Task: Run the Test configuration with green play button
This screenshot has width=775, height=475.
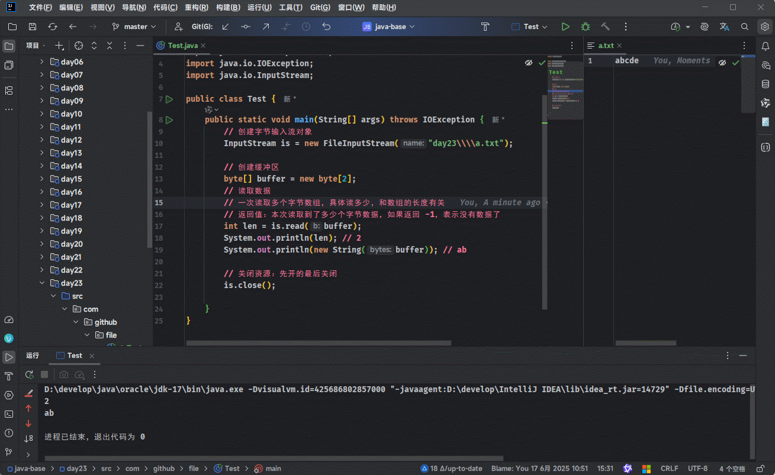Action: click(565, 27)
